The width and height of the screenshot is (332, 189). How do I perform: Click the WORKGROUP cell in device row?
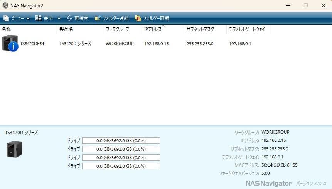click(120, 44)
